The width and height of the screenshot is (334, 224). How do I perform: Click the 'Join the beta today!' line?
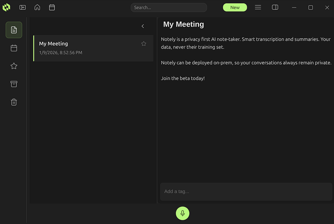pos(183,78)
